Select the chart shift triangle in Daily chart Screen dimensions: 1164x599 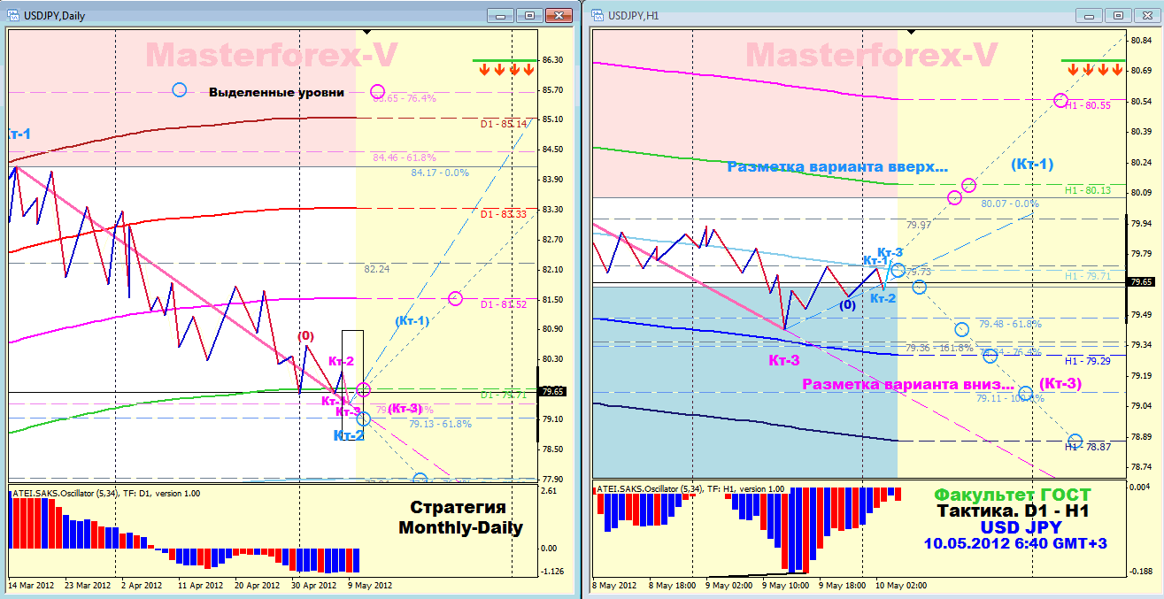click(365, 32)
